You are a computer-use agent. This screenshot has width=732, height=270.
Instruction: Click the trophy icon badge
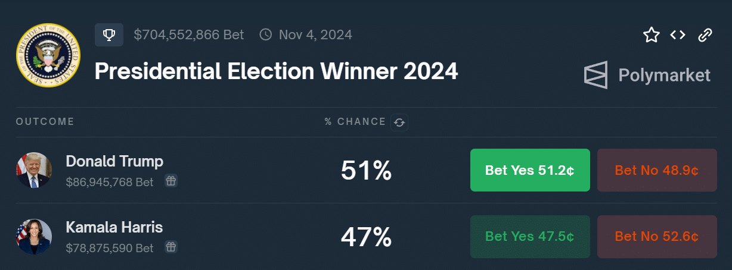coord(109,35)
